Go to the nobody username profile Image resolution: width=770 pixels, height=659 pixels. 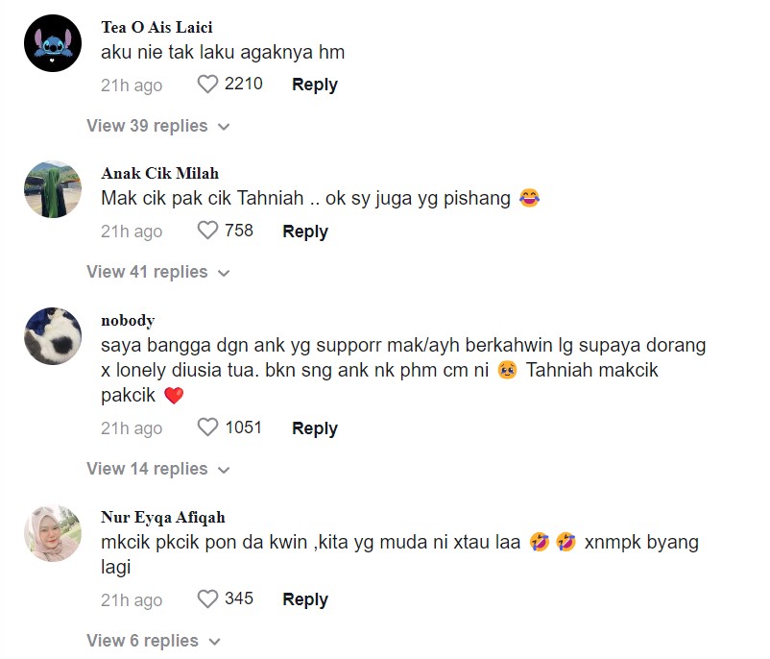click(128, 320)
